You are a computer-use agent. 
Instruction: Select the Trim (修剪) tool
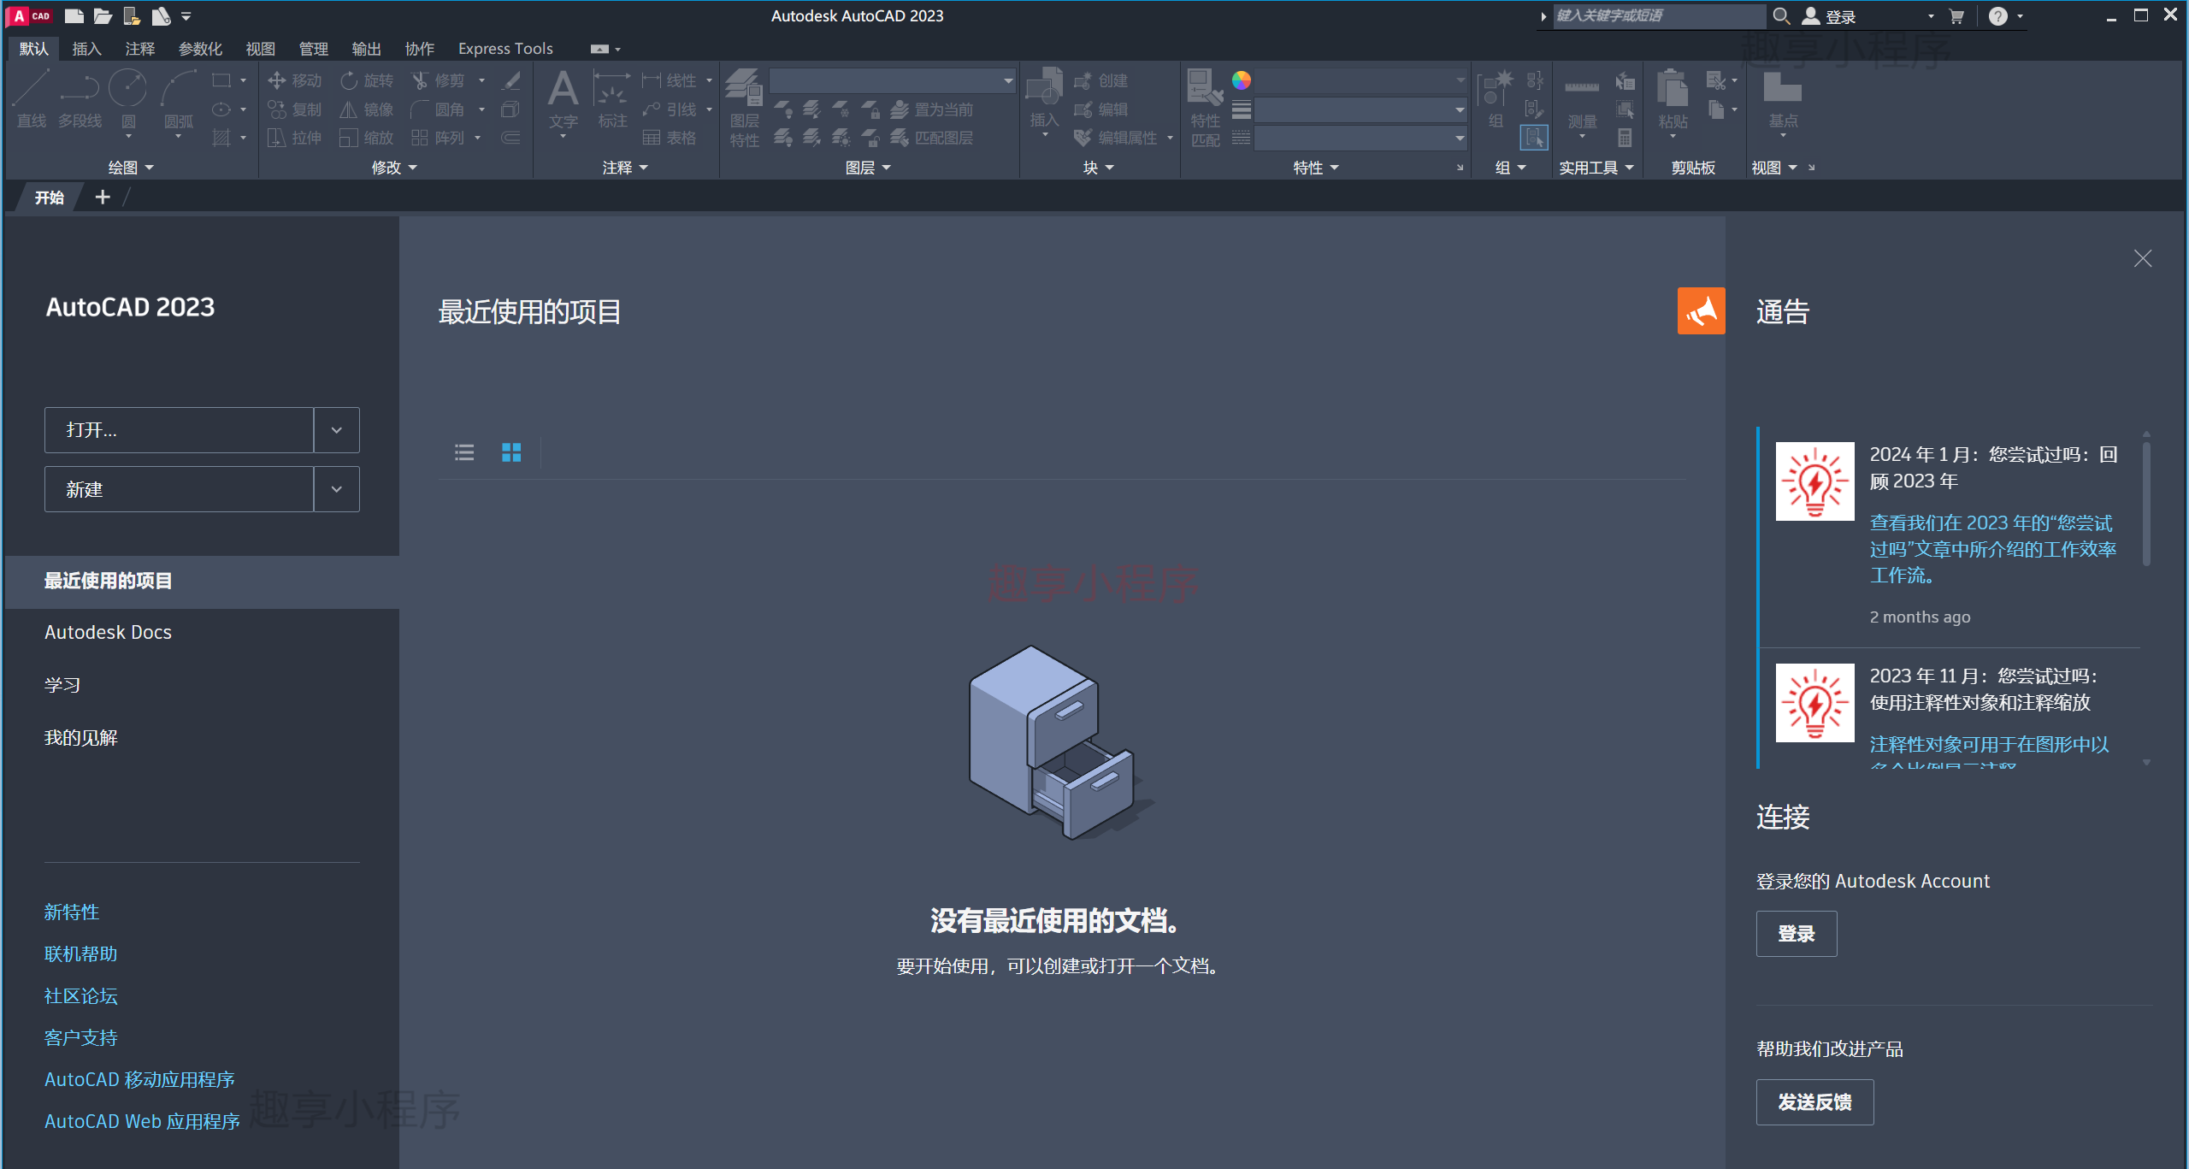(439, 80)
